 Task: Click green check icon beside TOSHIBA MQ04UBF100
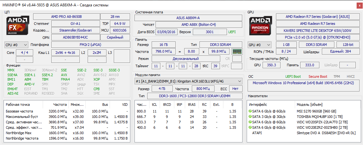tap(250, 117)
